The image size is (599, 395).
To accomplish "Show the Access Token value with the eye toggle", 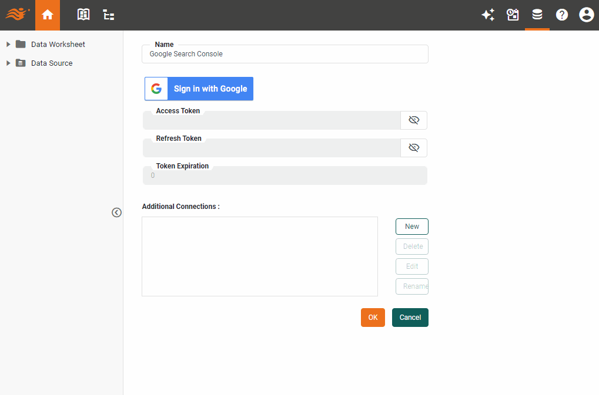I will (414, 120).
